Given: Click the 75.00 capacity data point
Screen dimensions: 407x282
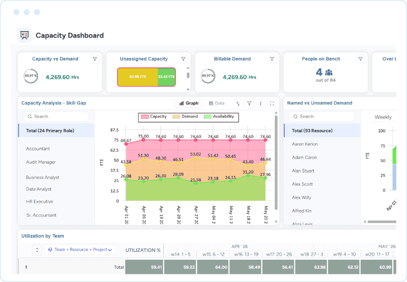Looking at the screenshot, I should [143, 140].
